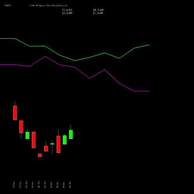Select the 03 Dec date label
This screenshot has height=194, width=194.
click(64, 185)
